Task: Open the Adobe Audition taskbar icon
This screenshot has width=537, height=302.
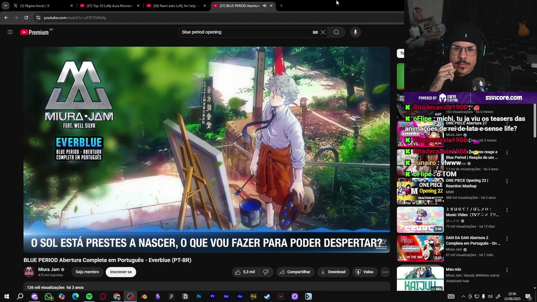Action: pos(240,296)
